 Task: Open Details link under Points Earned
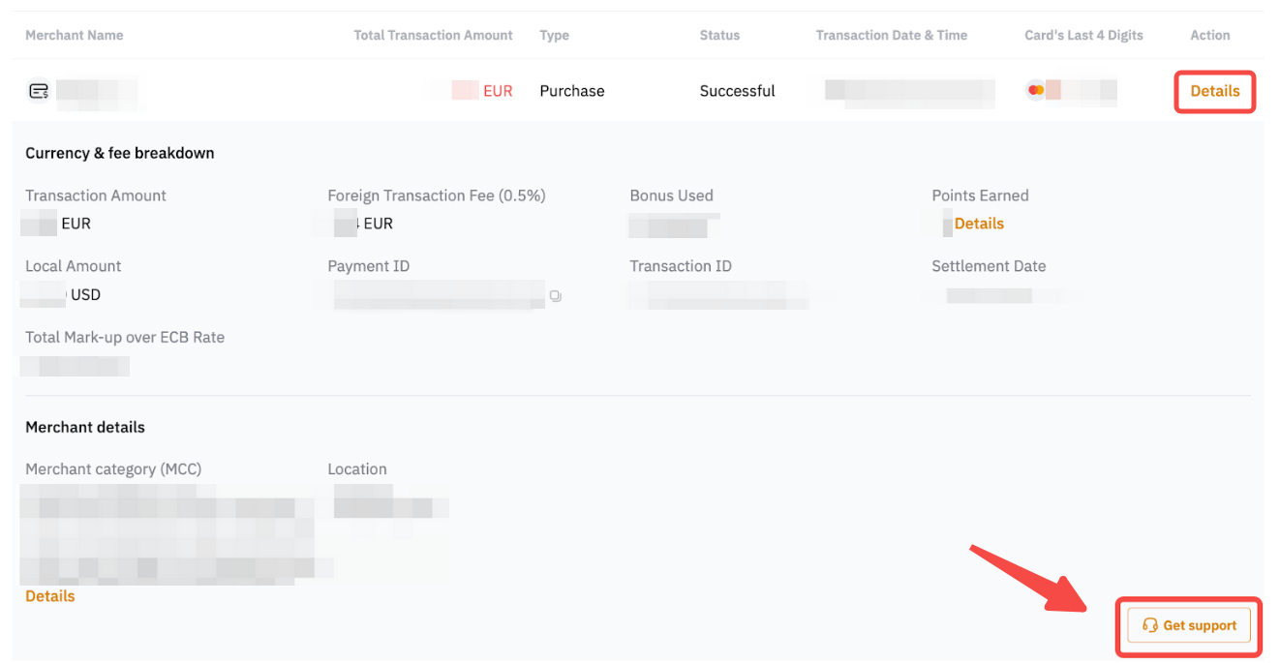pos(979,224)
